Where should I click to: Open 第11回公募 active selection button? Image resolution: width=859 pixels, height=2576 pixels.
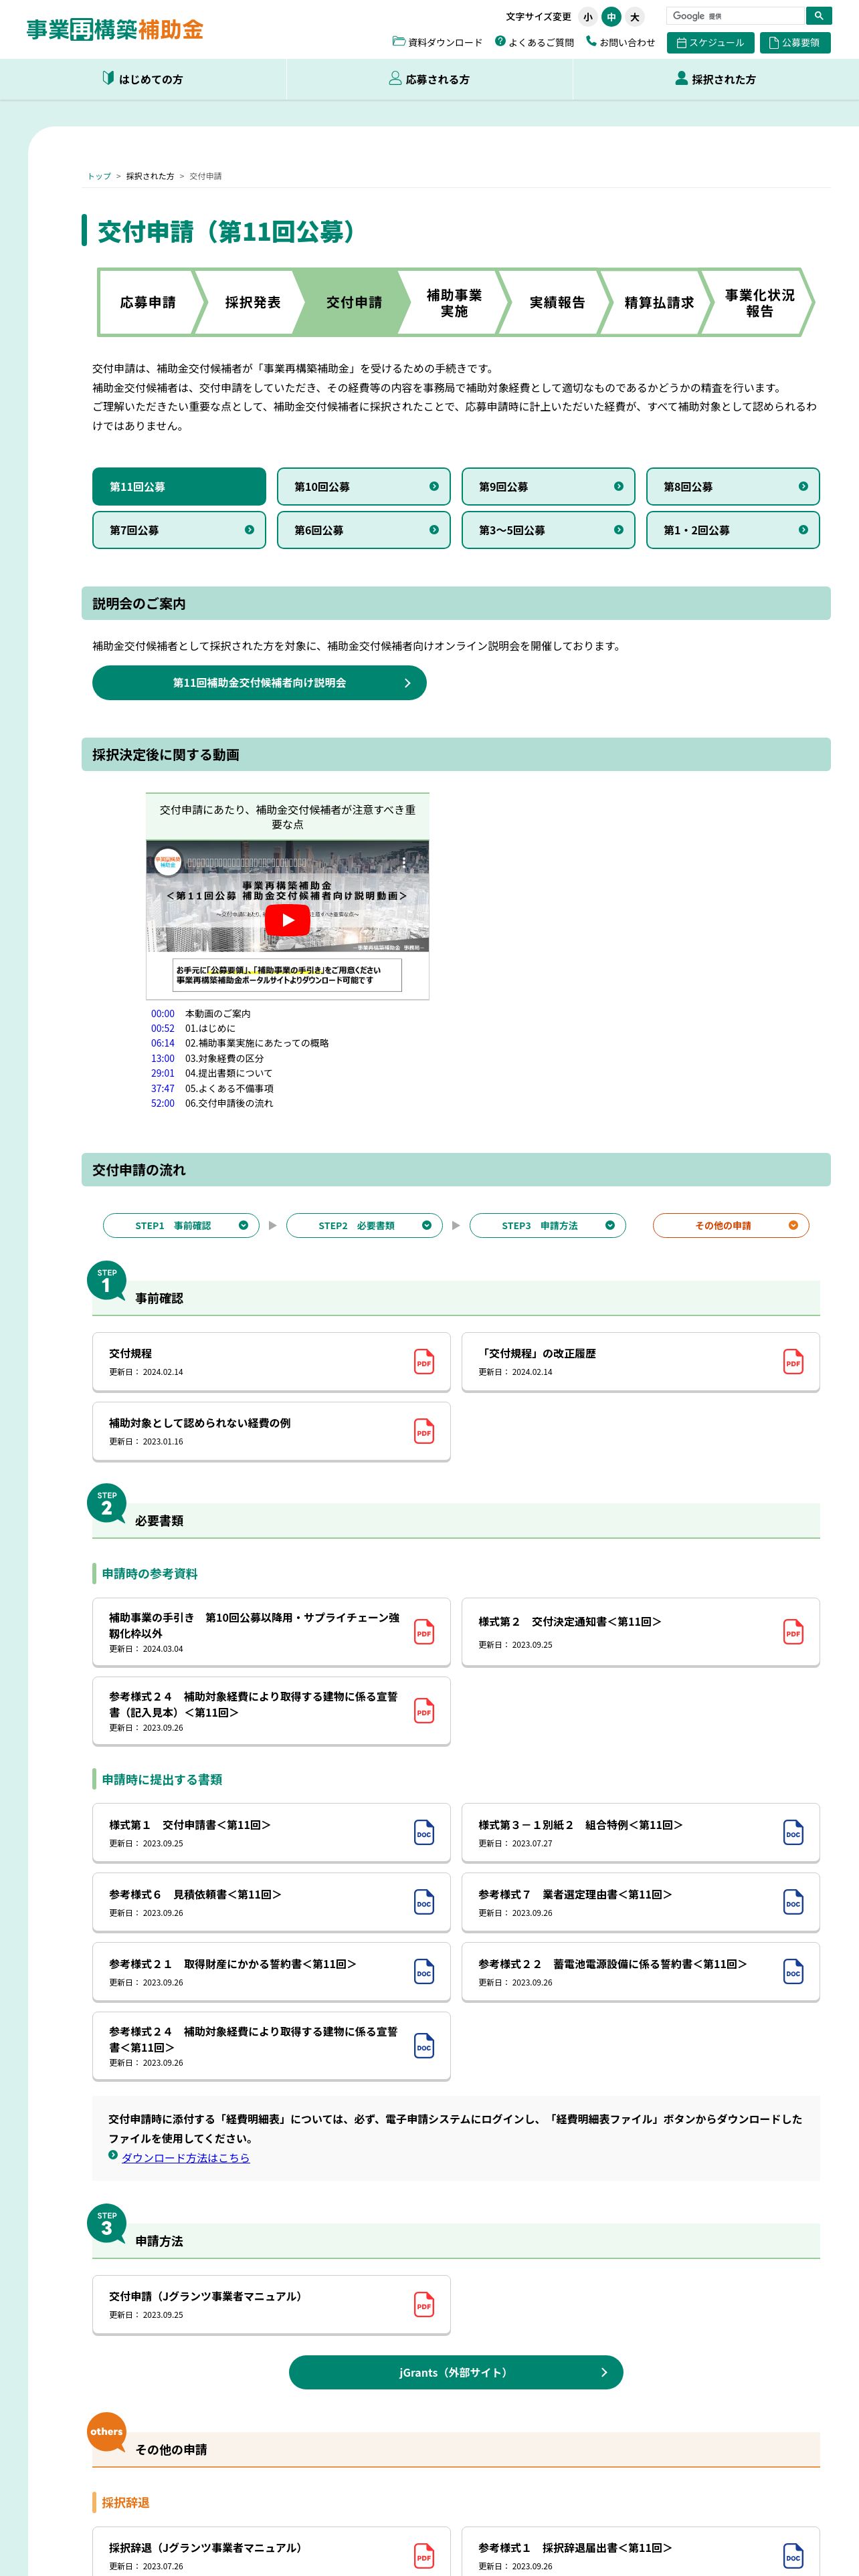click(x=179, y=487)
